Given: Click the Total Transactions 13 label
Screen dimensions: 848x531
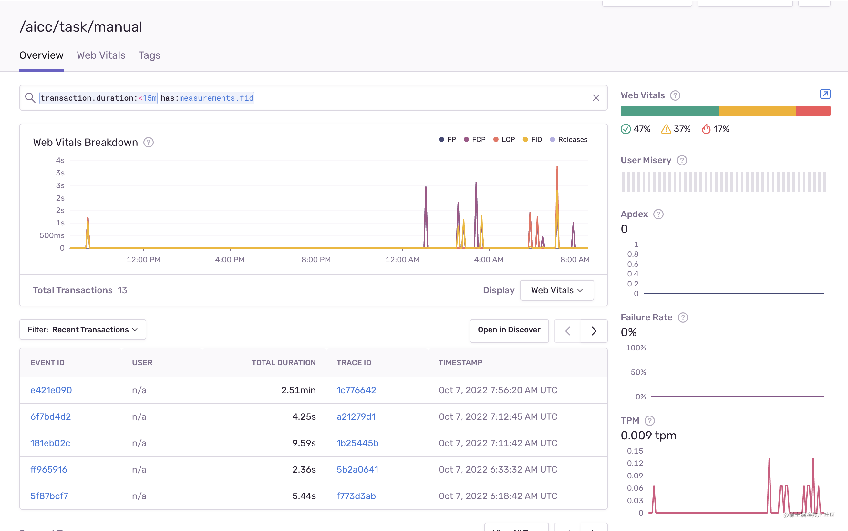Looking at the screenshot, I should coord(80,290).
